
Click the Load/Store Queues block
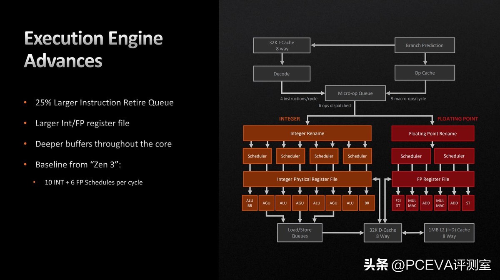pos(299,232)
